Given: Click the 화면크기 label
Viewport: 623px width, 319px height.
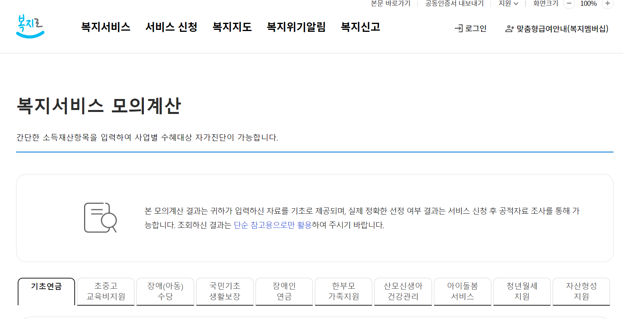Looking at the screenshot, I should 546,4.
